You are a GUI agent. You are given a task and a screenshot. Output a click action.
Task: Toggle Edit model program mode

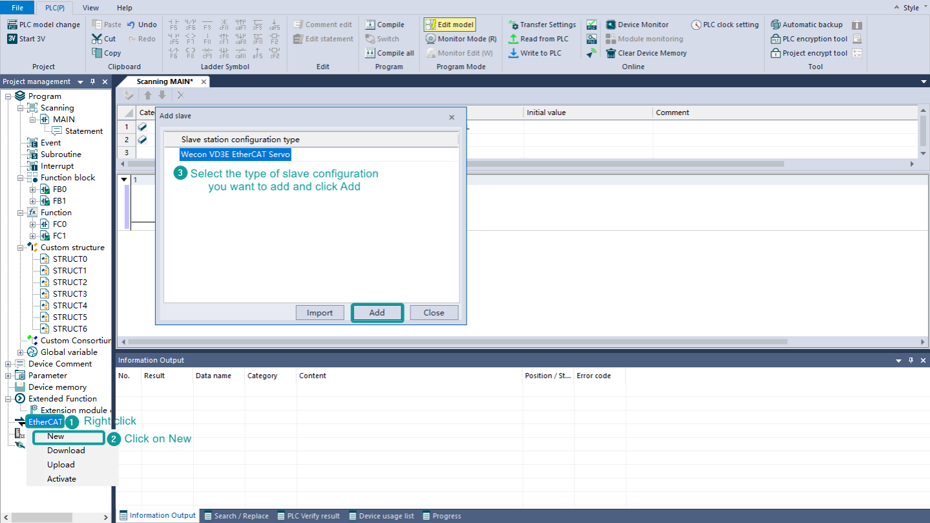coord(450,25)
